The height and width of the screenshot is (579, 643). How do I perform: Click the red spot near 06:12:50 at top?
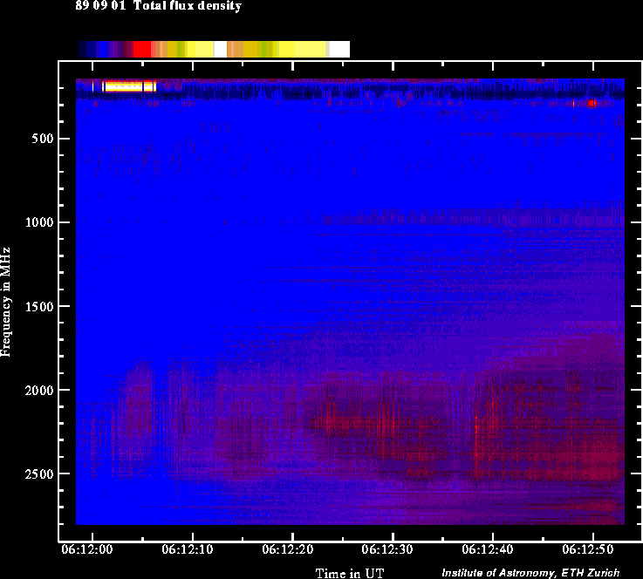tap(592, 103)
